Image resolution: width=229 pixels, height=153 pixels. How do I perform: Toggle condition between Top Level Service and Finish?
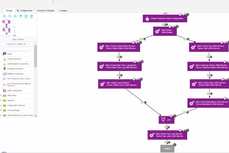pyautogui.click(x=166, y=142)
